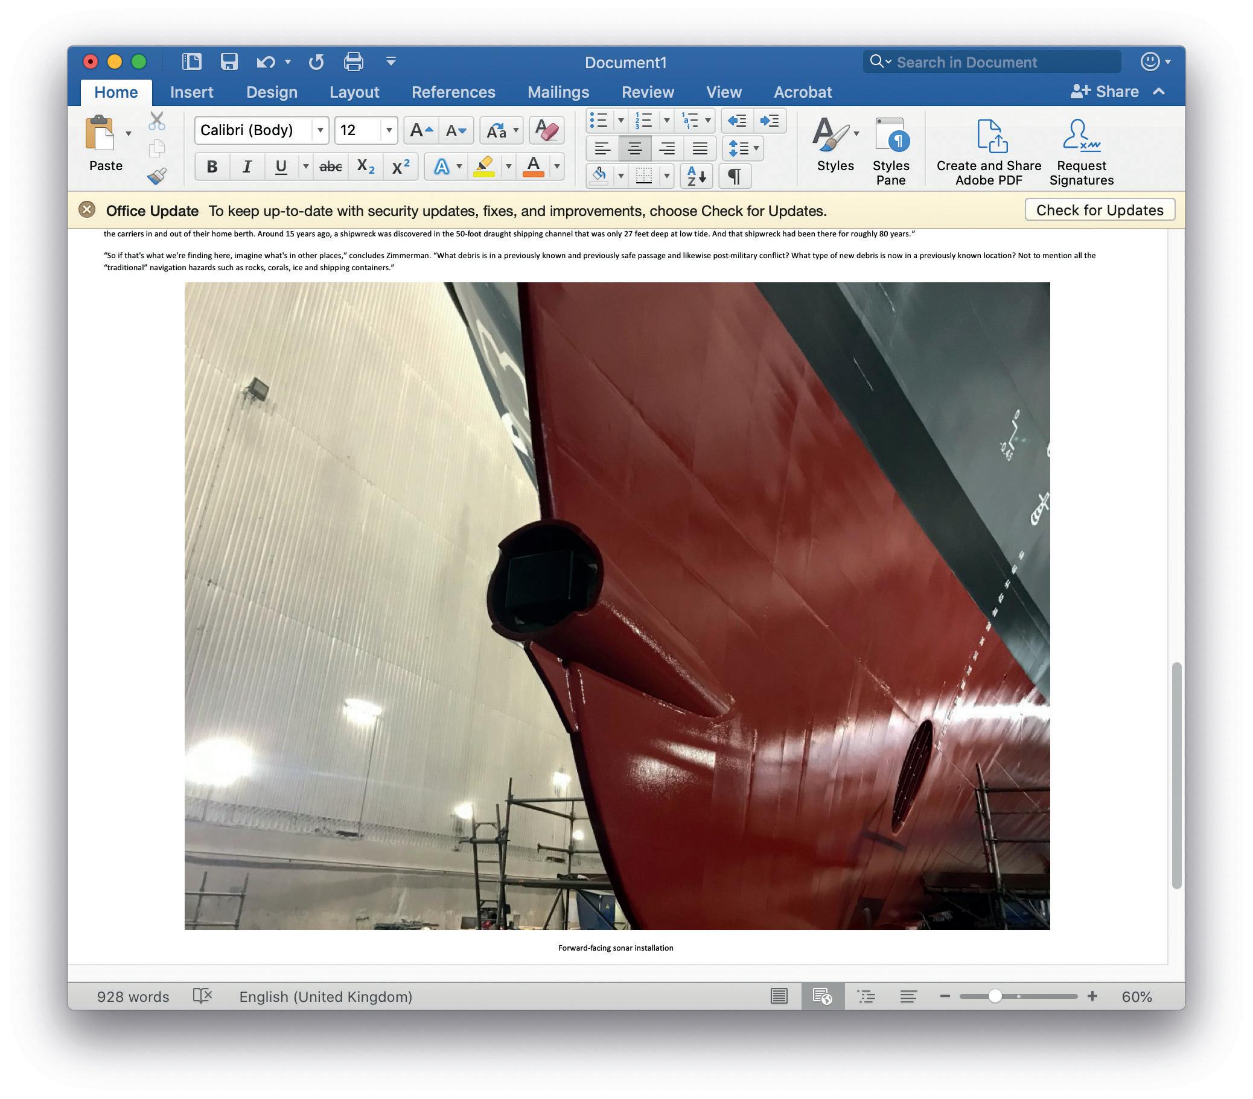This screenshot has height=1099, width=1253.
Task: Open the font size dropdown arrow
Action: [389, 130]
